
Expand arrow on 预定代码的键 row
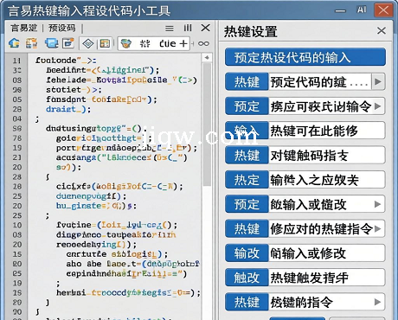[378, 82]
